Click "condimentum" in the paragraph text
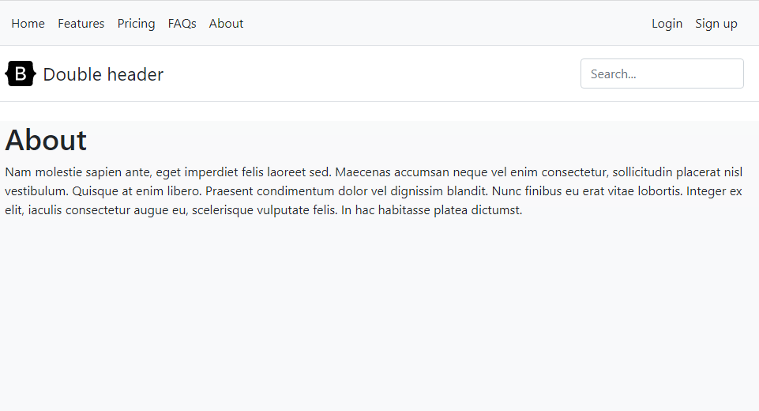The image size is (759, 411). (x=295, y=191)
